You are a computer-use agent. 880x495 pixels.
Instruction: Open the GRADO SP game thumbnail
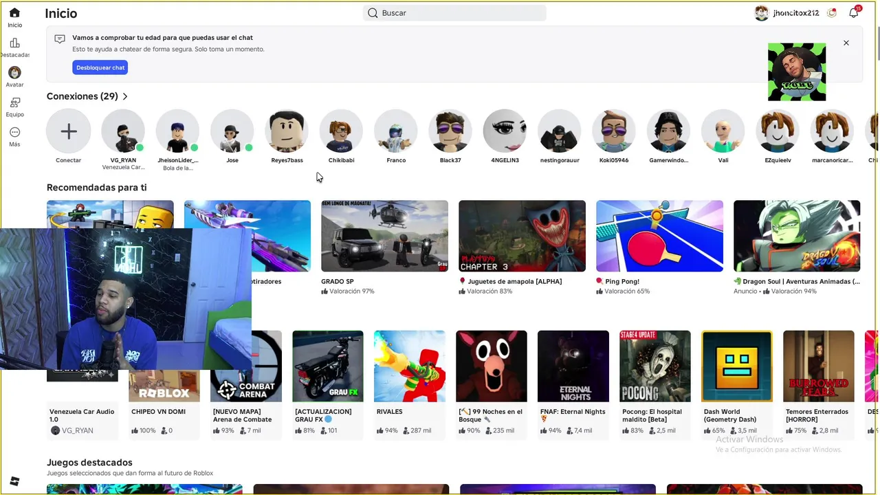[x=384, y=236]
